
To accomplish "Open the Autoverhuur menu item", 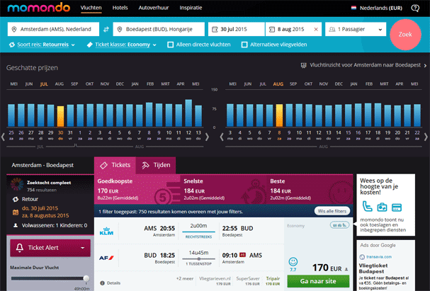I will [x=154, y=8].
